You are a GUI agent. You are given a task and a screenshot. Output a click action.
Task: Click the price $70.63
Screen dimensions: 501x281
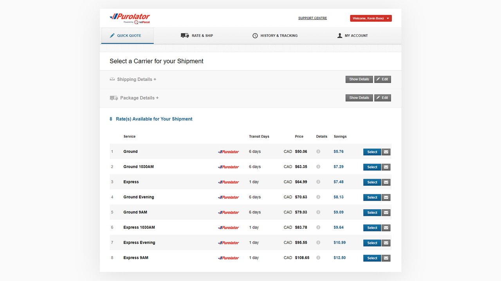point(301,197)
